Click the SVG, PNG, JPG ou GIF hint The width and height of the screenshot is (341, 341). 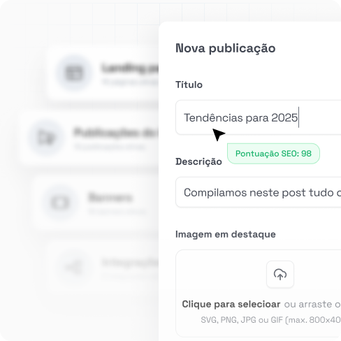click(x=270, y=320)
